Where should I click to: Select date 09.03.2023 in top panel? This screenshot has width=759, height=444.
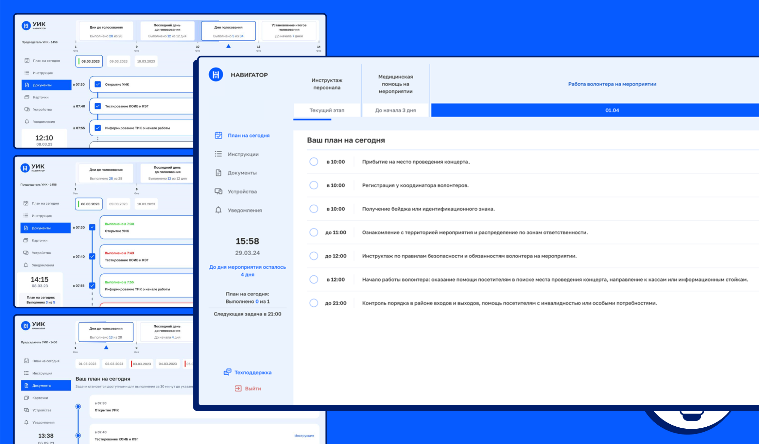118,61
